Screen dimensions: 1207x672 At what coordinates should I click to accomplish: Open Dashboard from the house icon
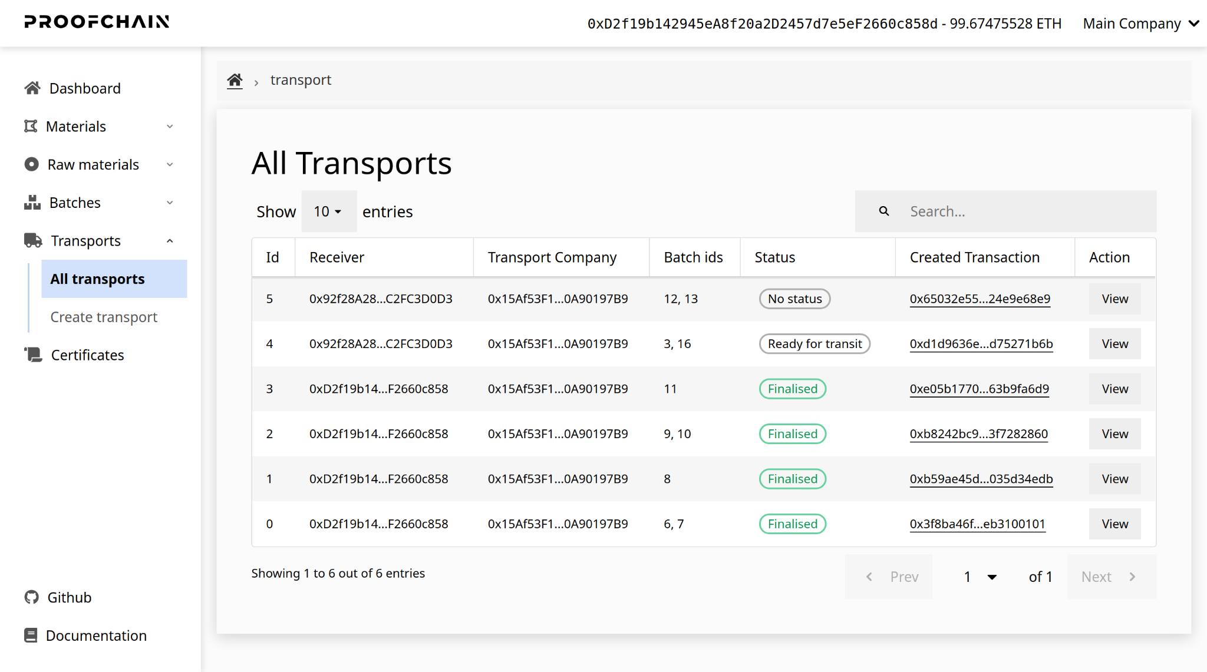[32, 88]
